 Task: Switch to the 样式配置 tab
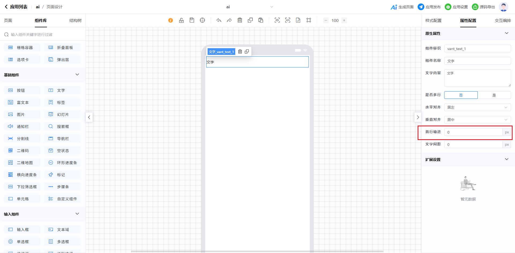(433, 21)
